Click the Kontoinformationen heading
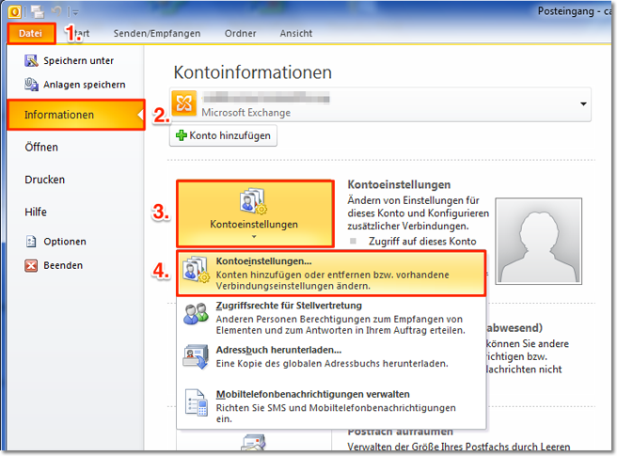Image resolution: width=617 pixels, height=456 pixels. [x=253, y=72]
